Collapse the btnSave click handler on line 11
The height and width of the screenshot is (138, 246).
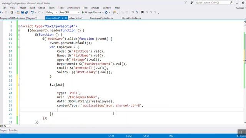[x=19, y=39]
